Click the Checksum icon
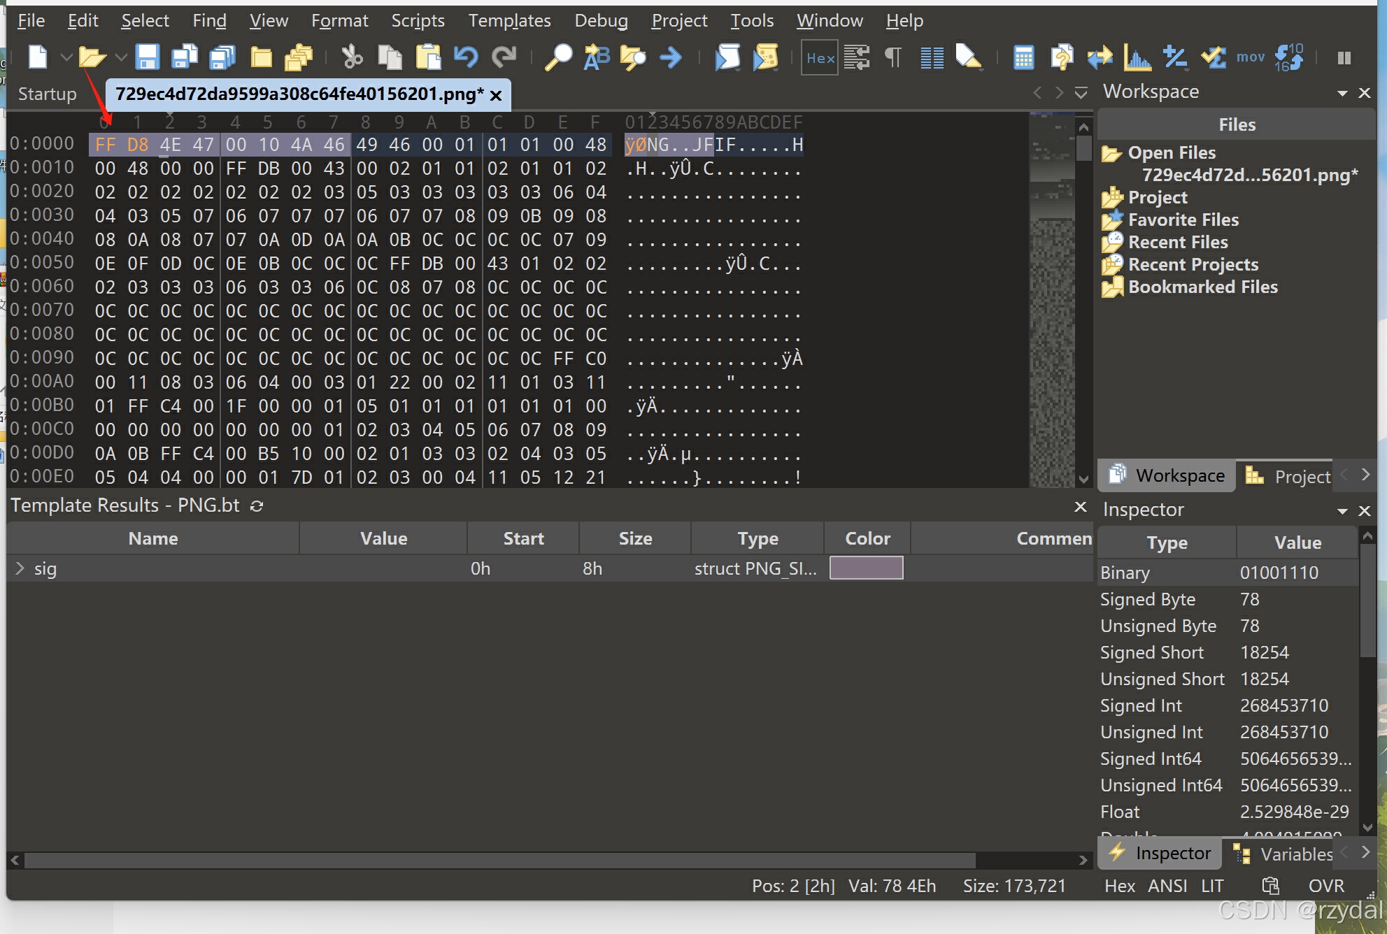 click(1214, 57)
